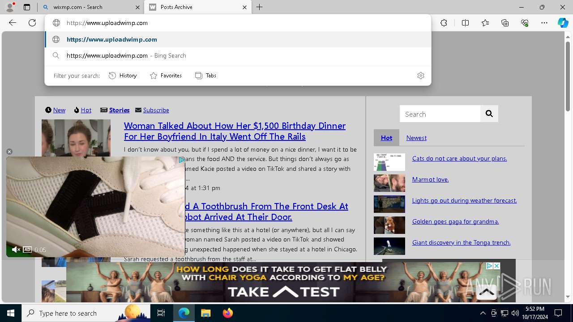Screen dimensions: 573x322
Task: Open the Edge profile avatar
Action: pyautogui.click(x=10, y=7)
